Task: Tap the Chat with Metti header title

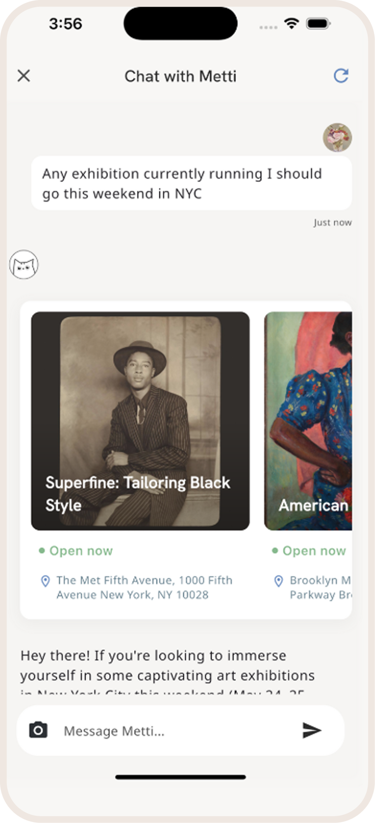Action: click(180, 76)
